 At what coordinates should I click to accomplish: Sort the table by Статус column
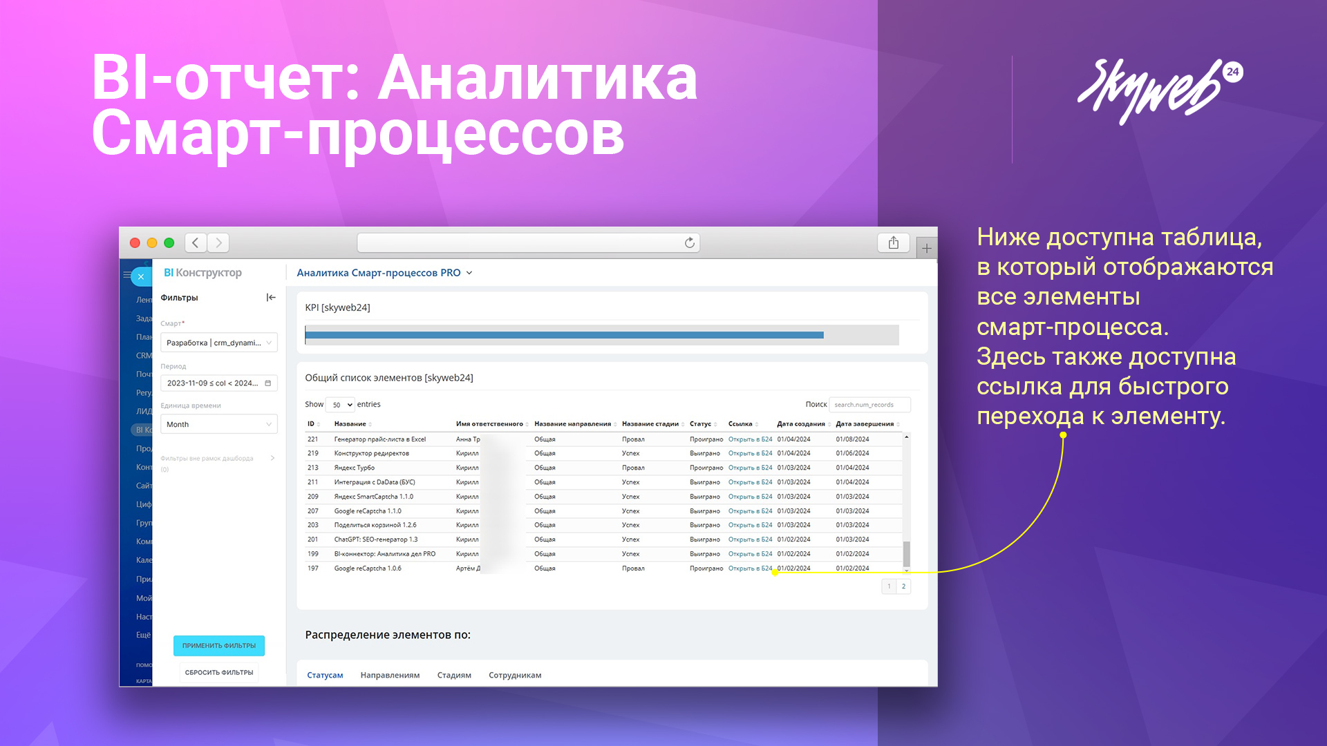[x=702, y=424]
